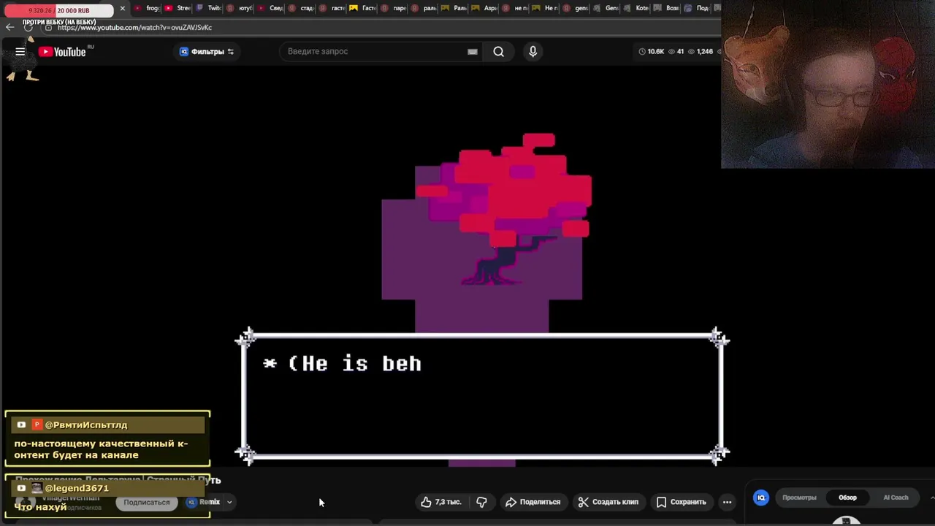Save video with Сохранить button
The image size is (935, 526).
[681, 502]
